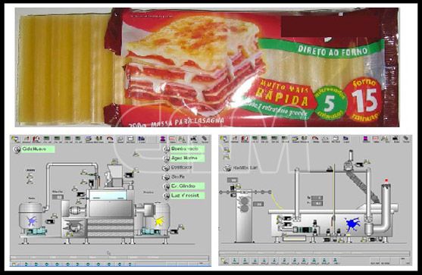Click the first screen tab in right window bottom bar
Screen dimensions: 422x275
pos(235,261)
